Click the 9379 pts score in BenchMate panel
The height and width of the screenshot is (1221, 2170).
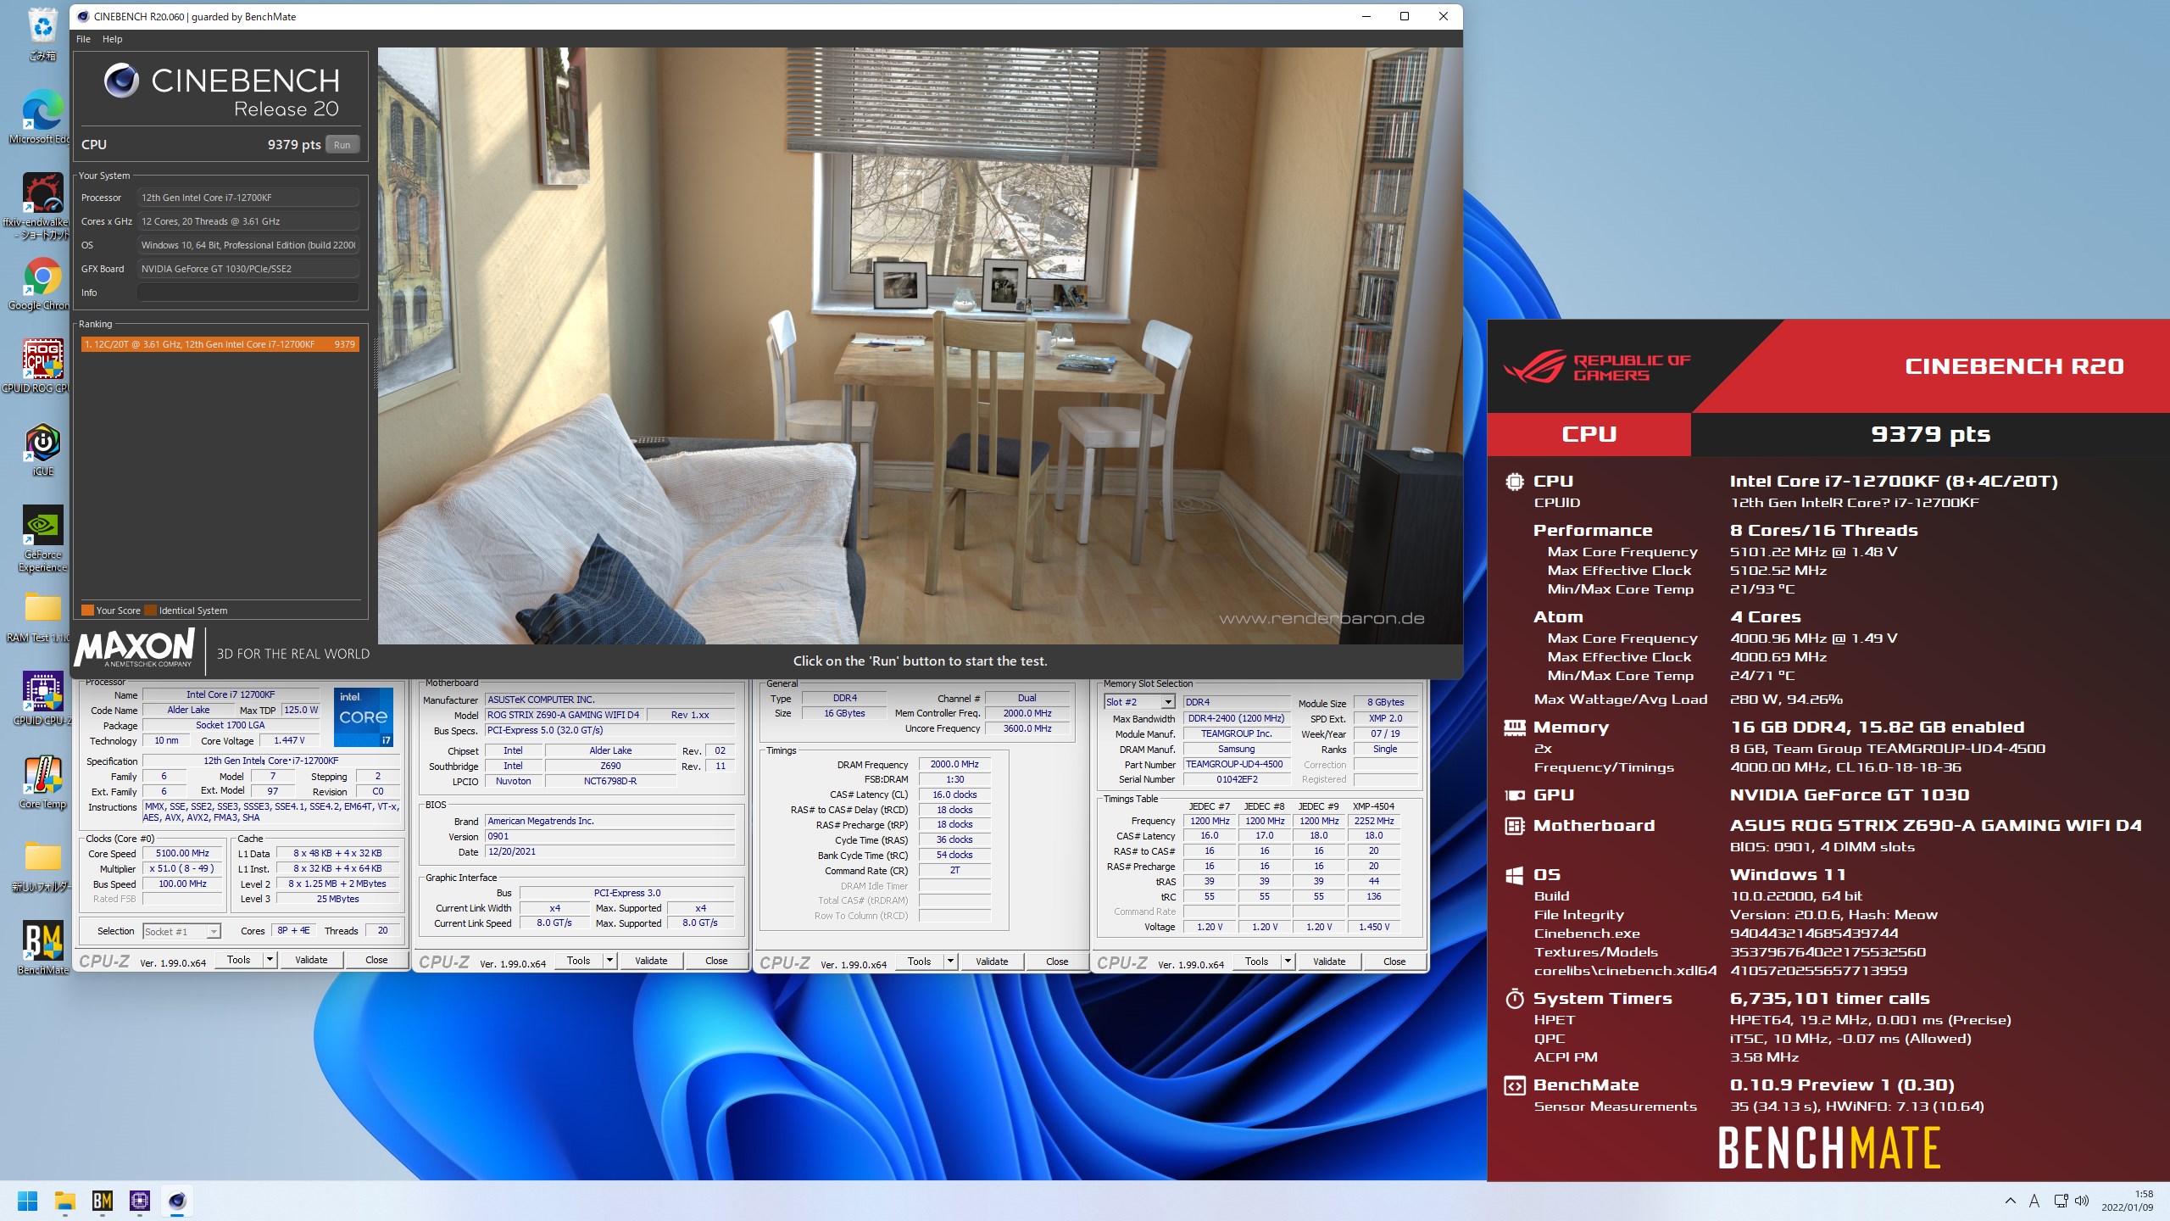pyautogui.click(x=1930, y=434)
